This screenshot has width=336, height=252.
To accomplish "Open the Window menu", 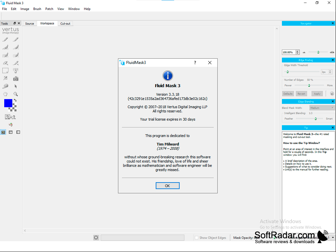I will [x=74, y=9].
